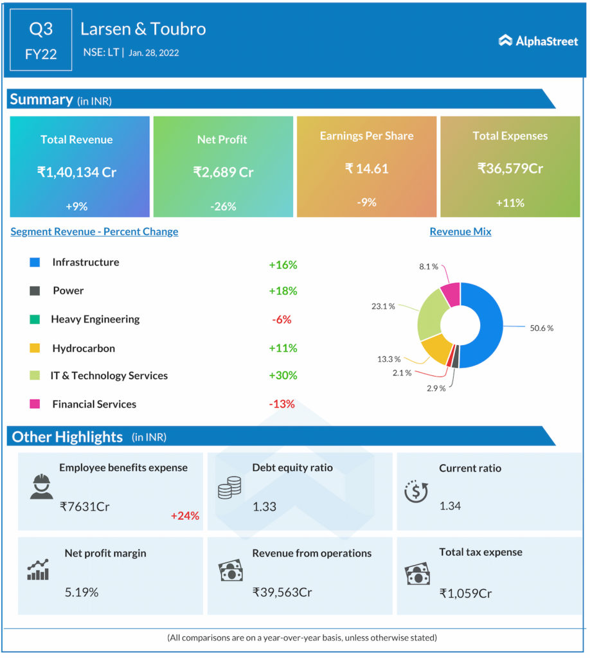Click the Net Profit summary card

point(223,167)
